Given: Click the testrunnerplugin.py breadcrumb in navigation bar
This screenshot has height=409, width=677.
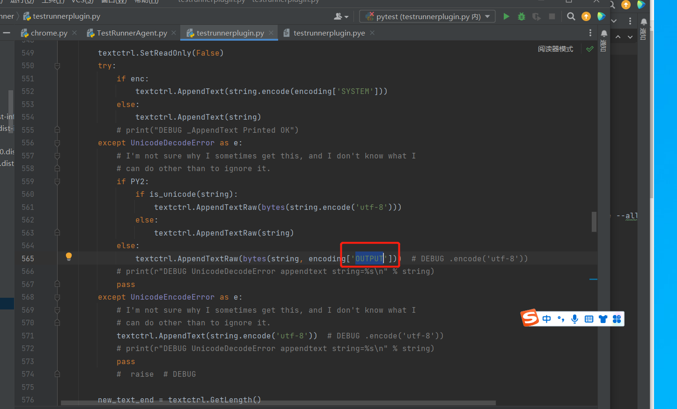Looking at the screenshot, I should click(x=62, y=16).
